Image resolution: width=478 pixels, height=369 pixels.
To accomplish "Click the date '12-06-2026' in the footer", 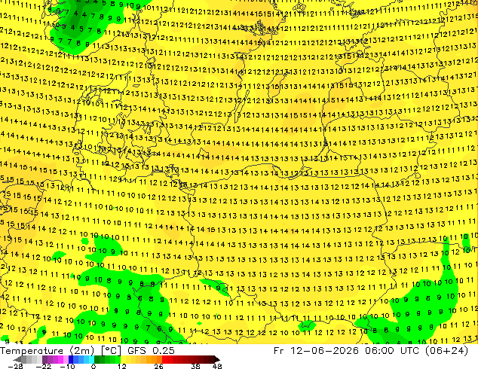I will 324,351.
